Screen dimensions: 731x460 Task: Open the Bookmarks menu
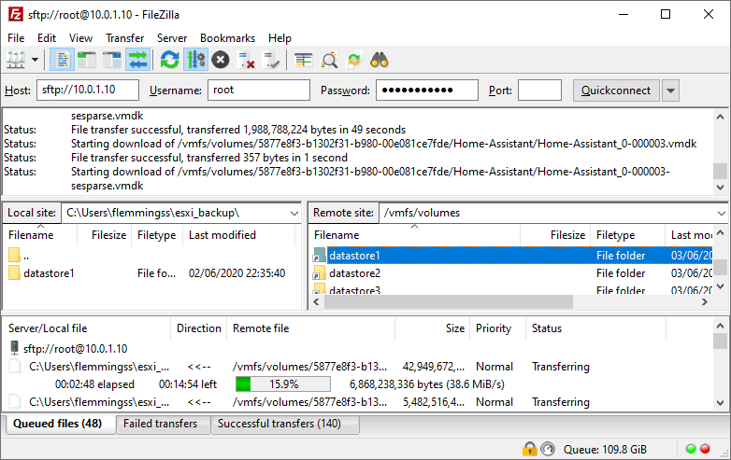(x=227, y=38)
